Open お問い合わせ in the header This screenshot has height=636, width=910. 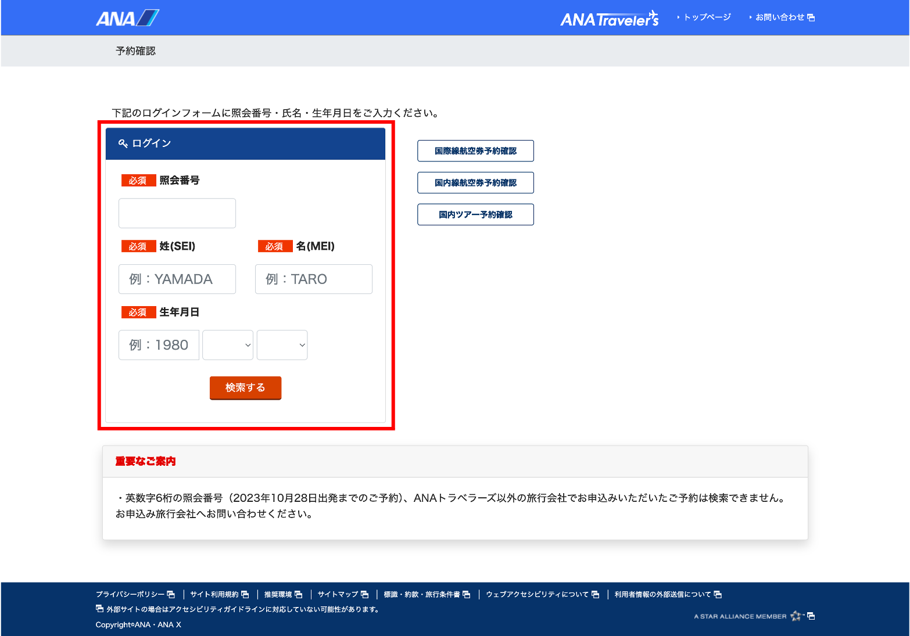click(x=779, y=17)
